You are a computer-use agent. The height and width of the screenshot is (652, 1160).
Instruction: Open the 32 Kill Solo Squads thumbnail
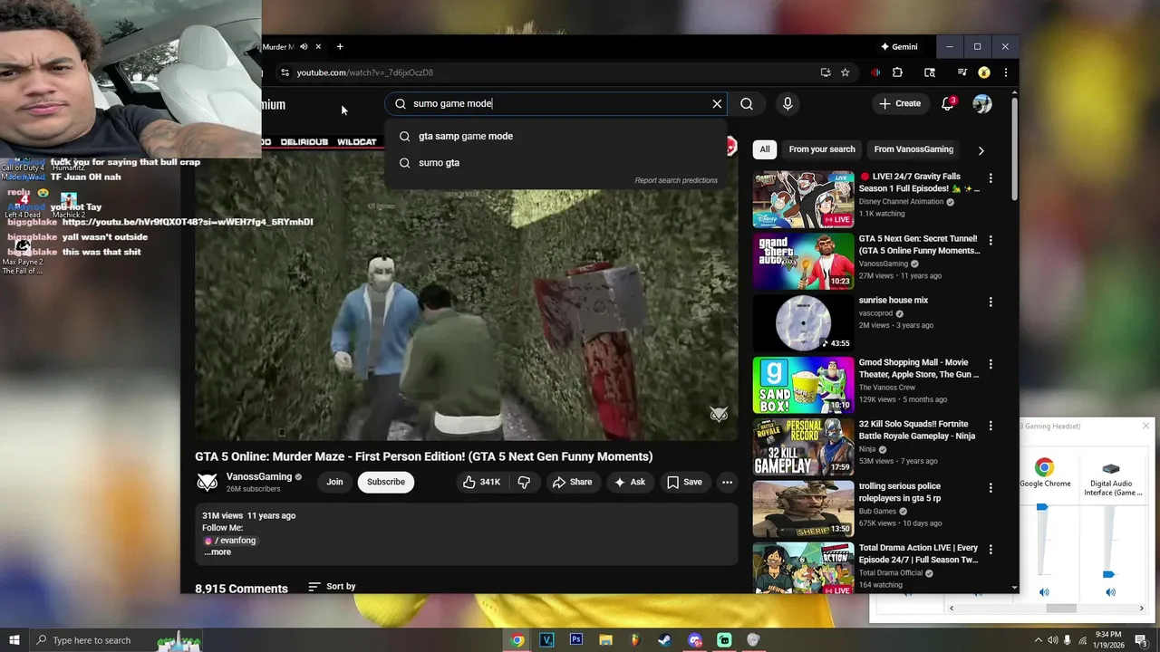[x=803, y=446]
